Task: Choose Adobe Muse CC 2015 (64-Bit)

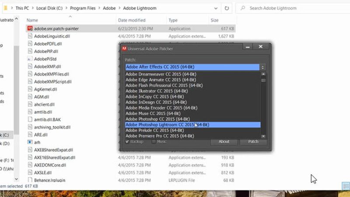Action: [192, 113]
